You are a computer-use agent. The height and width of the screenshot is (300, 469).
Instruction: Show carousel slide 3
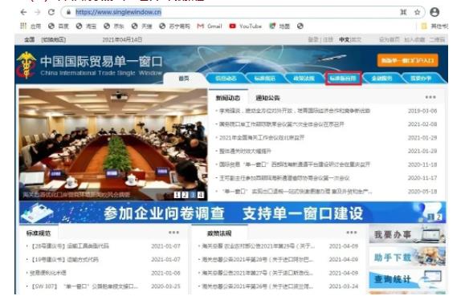(x=193, y=195)
